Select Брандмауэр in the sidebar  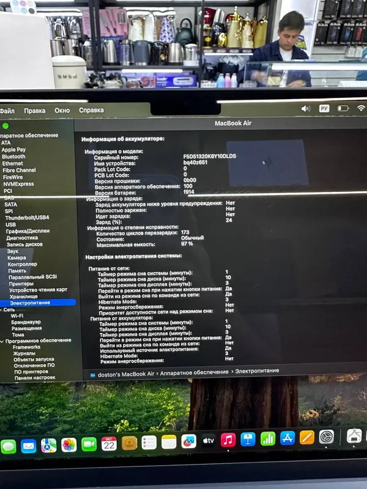pos(26,322)
